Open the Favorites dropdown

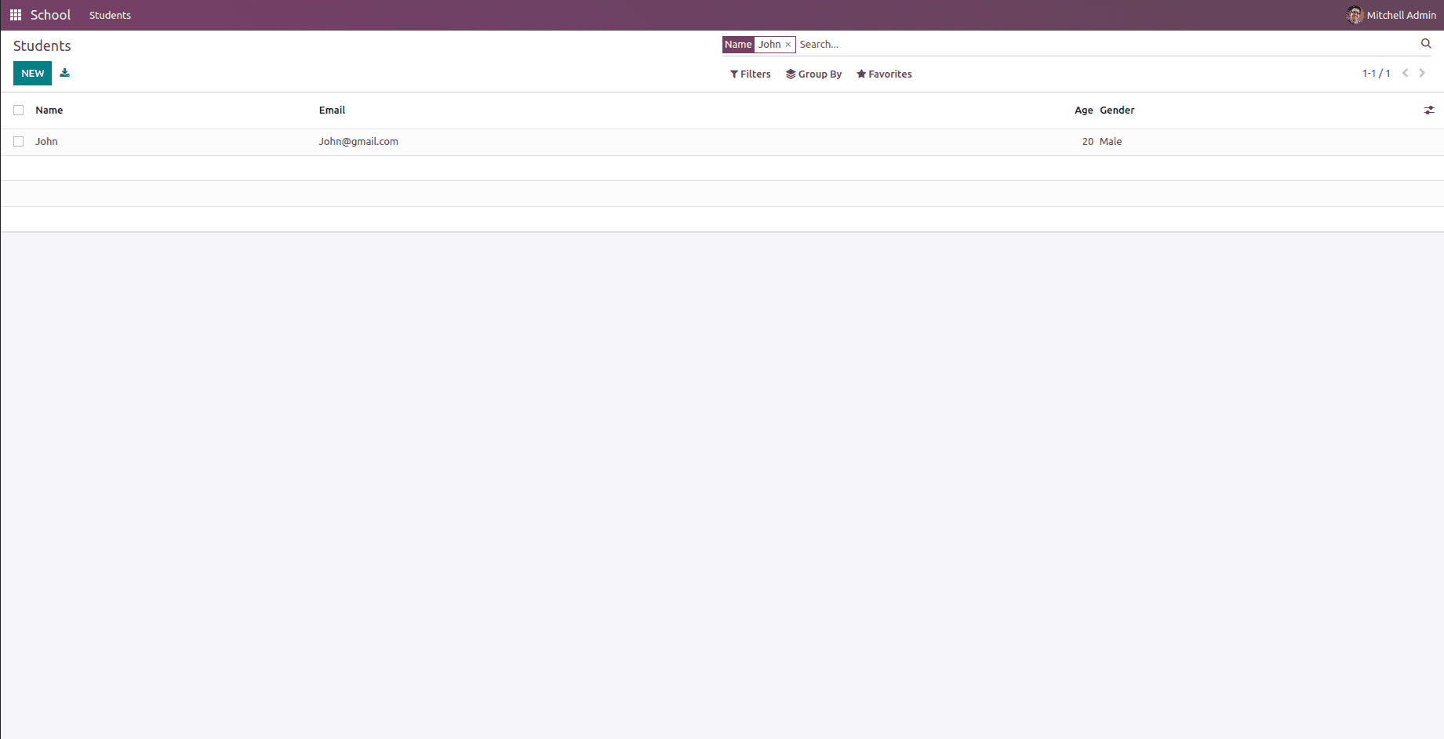tap(884, 74)
